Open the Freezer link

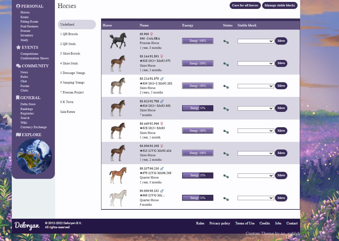25,31
